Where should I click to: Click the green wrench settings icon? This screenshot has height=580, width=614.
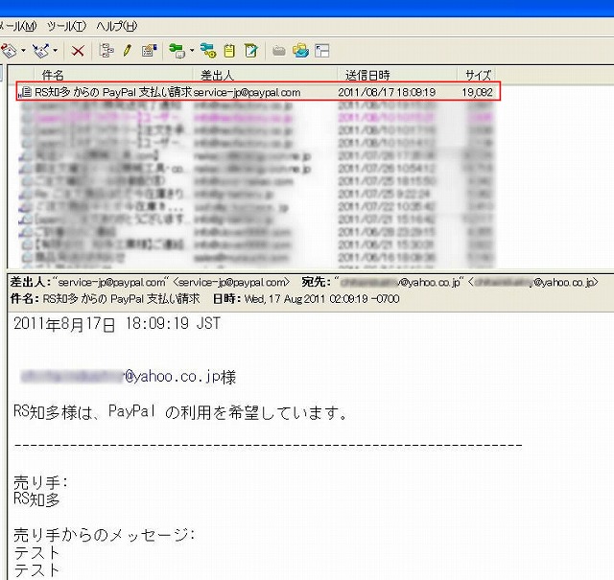tap(177, 51)
